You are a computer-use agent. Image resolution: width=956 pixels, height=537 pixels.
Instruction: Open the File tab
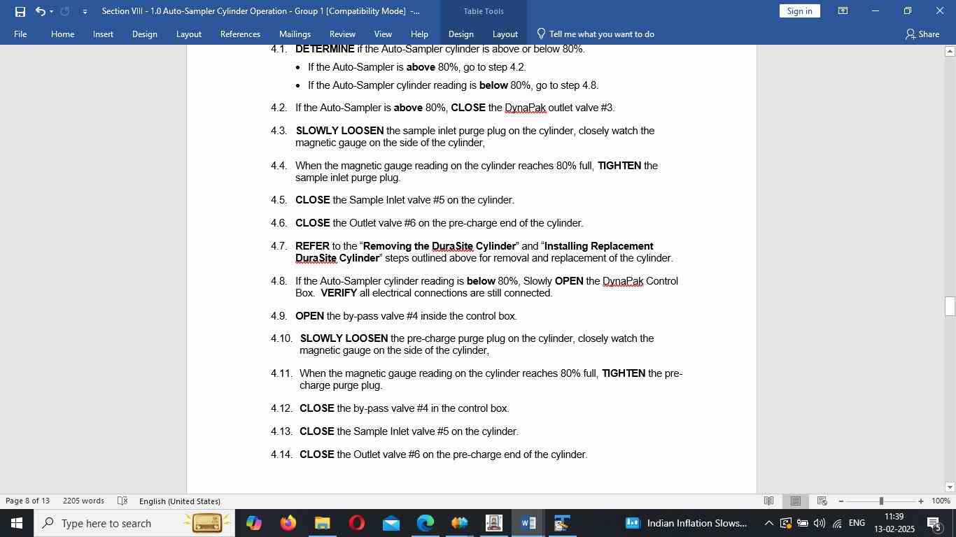[x=20, y=34]
